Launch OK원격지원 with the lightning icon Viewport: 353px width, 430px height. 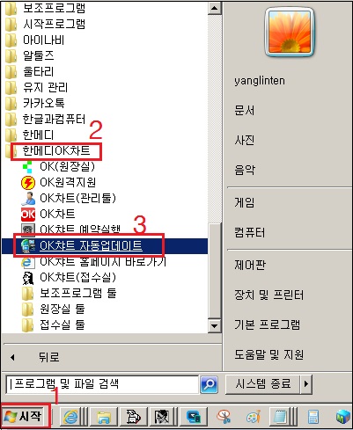59,182
